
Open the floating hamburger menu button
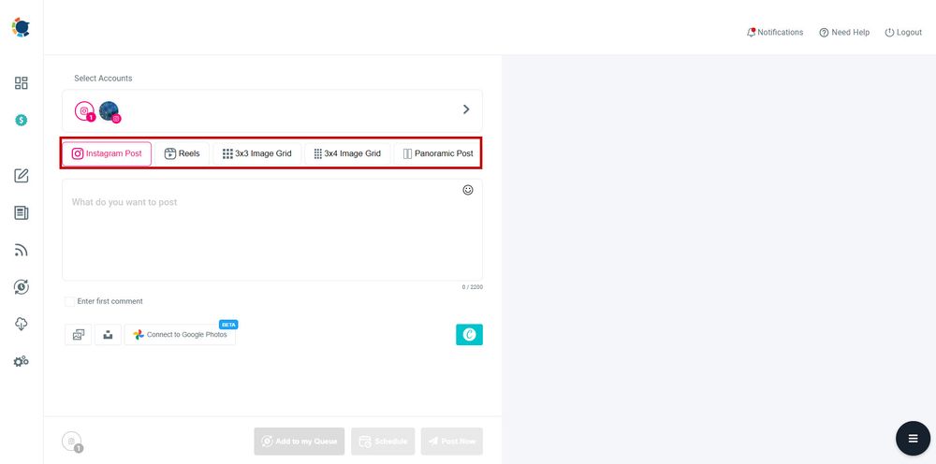913,438
